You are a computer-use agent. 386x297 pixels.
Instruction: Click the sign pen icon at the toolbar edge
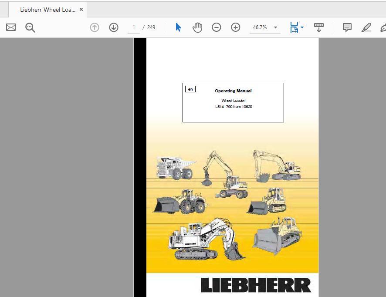point(383,27)
